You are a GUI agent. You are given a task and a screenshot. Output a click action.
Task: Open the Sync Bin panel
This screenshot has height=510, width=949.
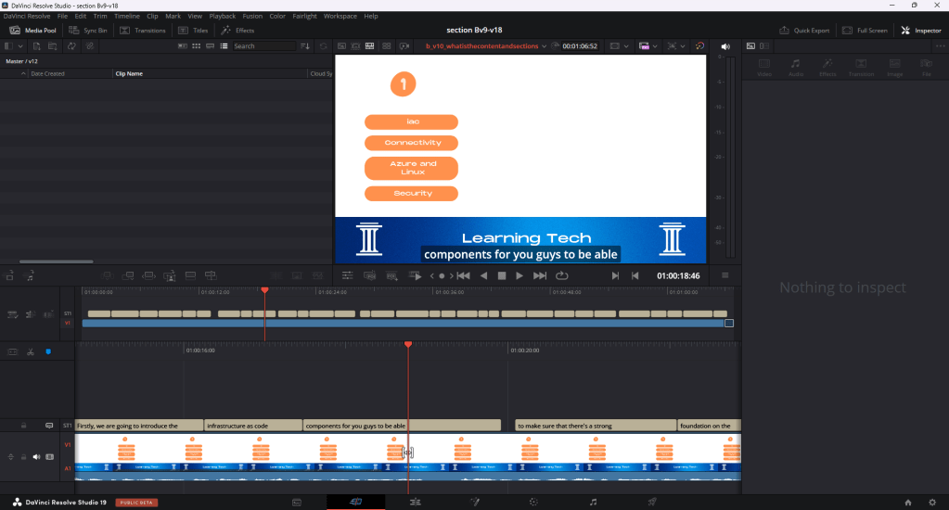click(88, 31)
